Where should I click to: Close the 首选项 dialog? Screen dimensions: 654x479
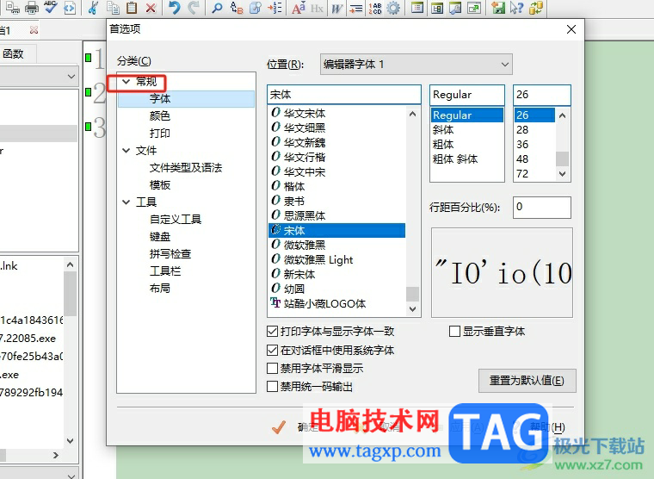point(571,29)
